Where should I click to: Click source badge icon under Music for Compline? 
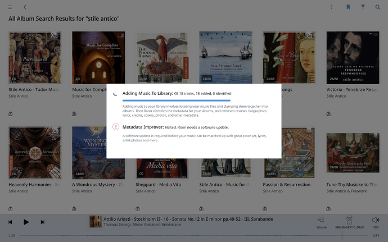[74, 114]
